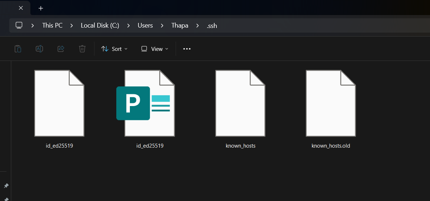The image size is (430, 201).
Task: Click the upper pin icon in sidebar
Action: click(x=6, y=186)
